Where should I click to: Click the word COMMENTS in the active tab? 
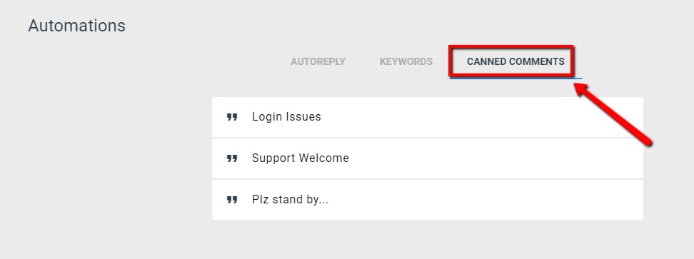pyautogui.click(x=536, y=62)
